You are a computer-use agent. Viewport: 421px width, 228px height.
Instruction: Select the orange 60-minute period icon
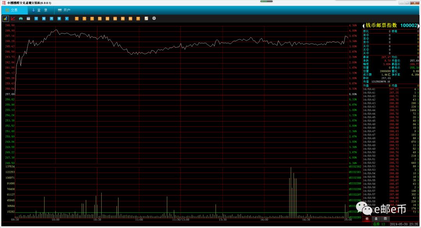(x=115, y=19)
